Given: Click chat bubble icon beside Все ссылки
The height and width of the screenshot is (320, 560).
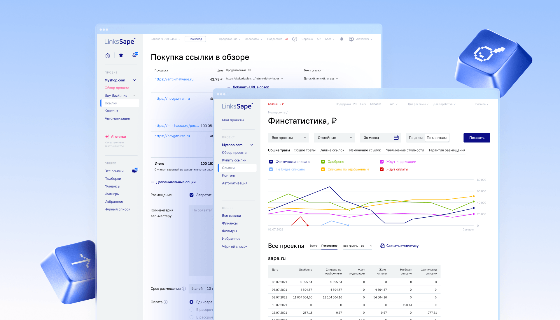Looking at the screenshot, I should click(134, 171).
